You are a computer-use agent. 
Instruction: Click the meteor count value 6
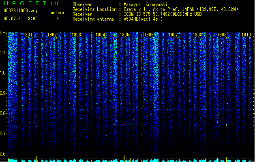[x=58, y=19]
